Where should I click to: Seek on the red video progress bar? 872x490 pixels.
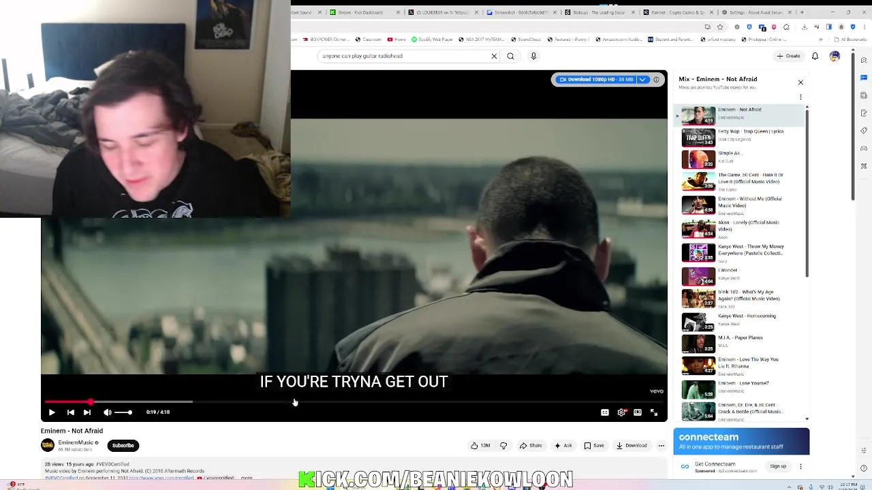pyautogui.click(x=354, y=402)
